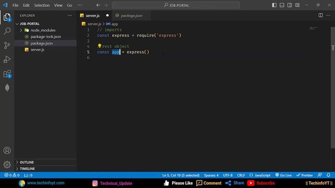Split the editor to the right

coord(321,15)
